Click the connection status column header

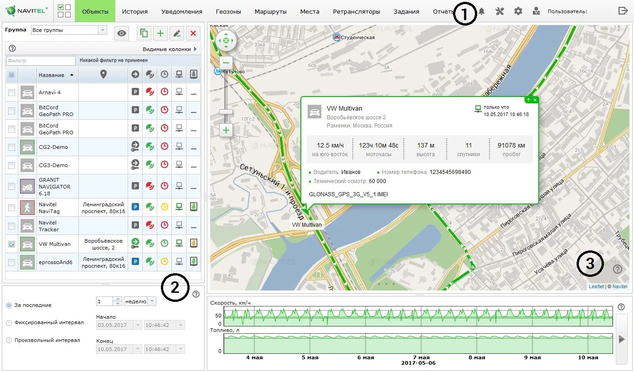180,75
